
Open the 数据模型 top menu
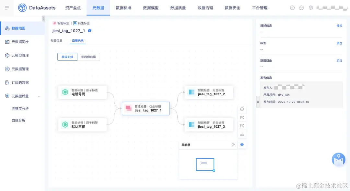coord(151,8)
